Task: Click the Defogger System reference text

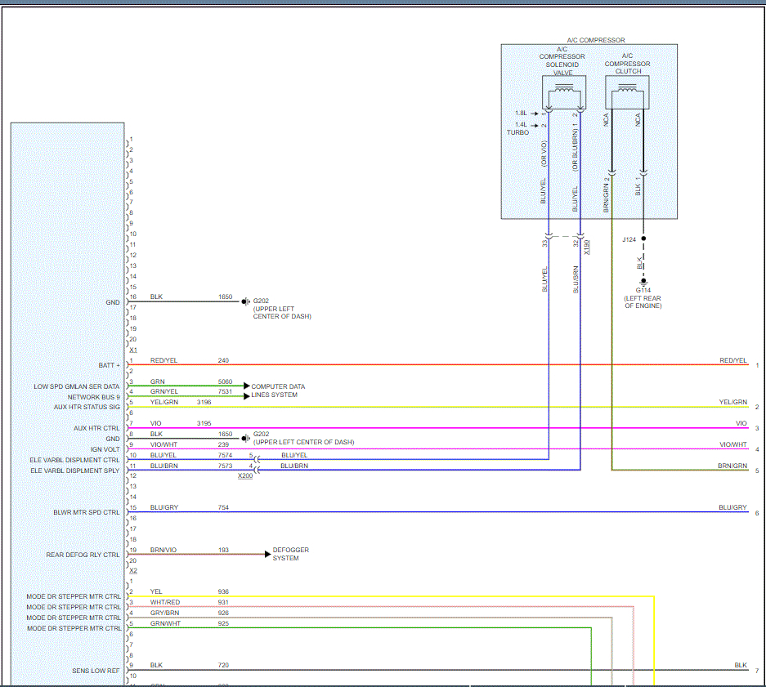Action: (x=290, y=554)
